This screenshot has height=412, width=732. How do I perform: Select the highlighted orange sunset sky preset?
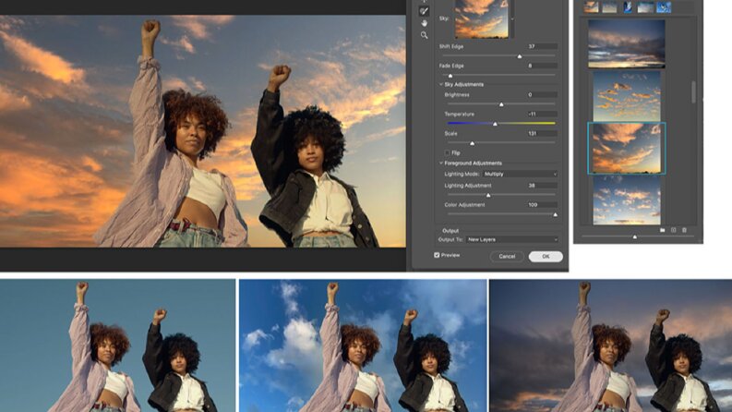[627, 149]
